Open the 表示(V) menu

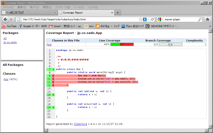(x=34, y=7)
